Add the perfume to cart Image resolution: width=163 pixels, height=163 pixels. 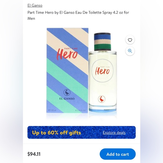click(x=117, y=154)
